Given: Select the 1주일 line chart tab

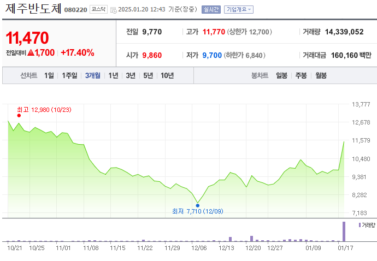Looking at the screenshot, I should [70, 75].
